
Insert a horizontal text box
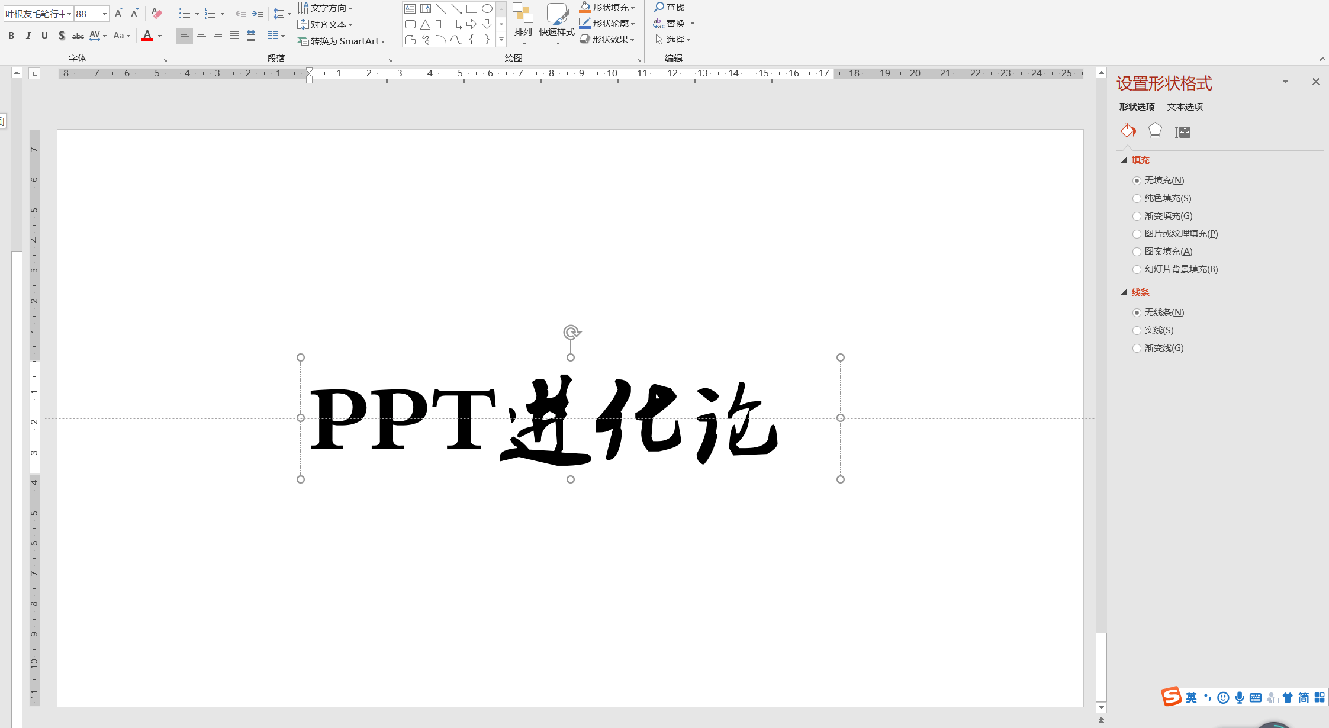(x=410, y=8)
